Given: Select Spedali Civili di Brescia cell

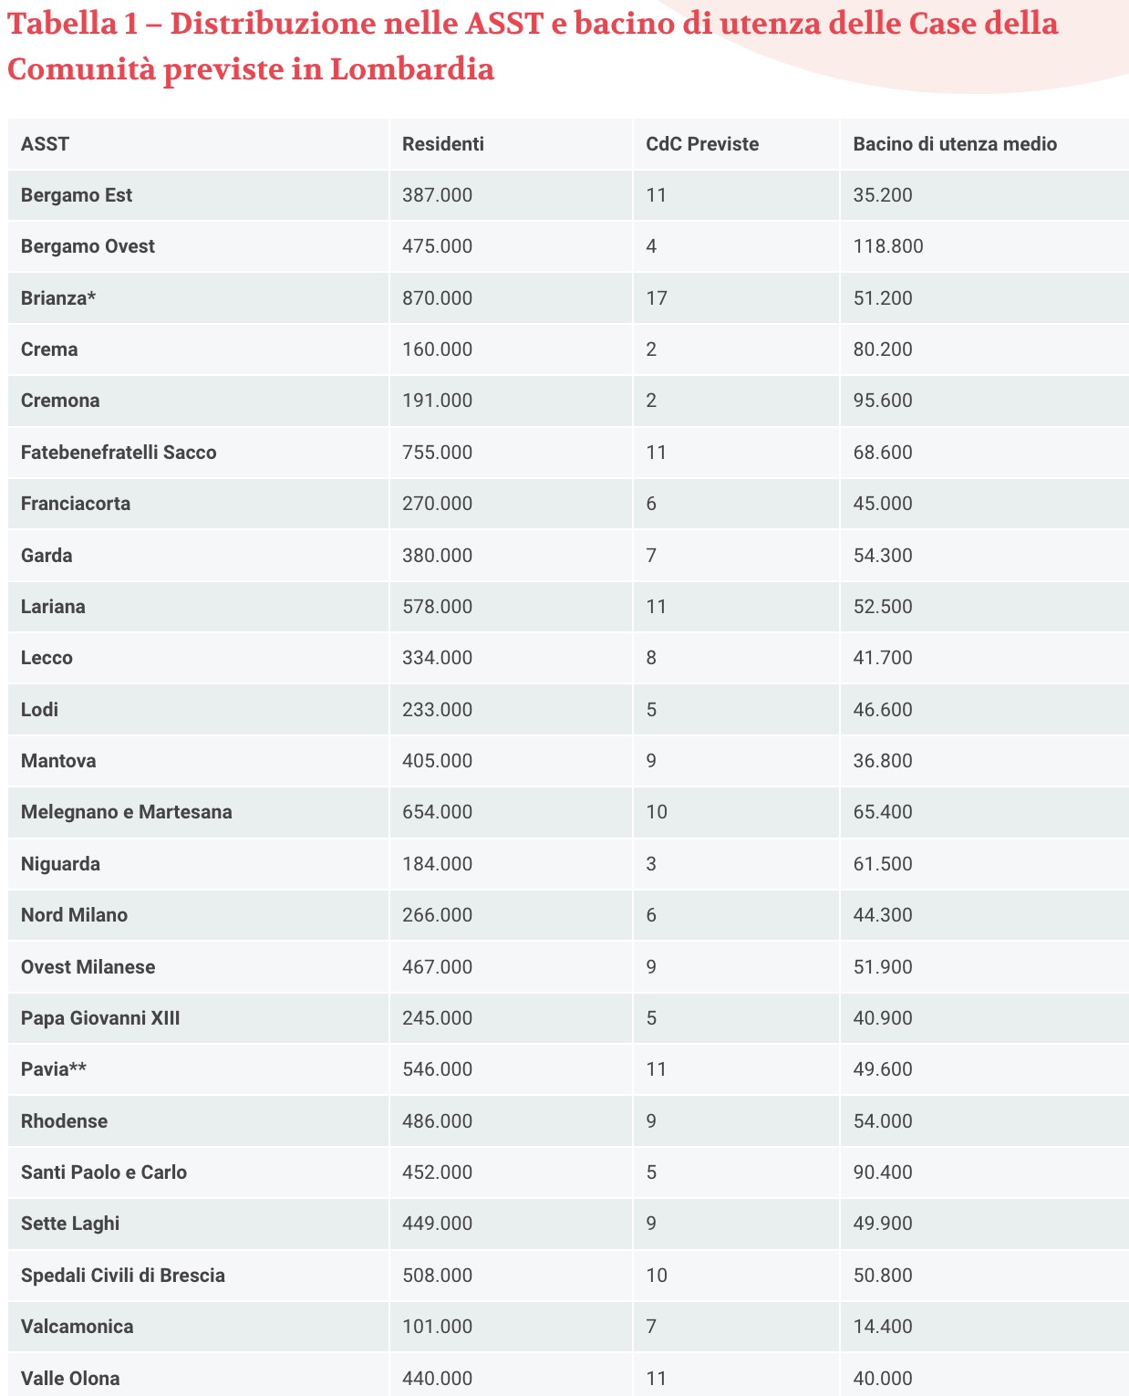Looking at the screenshot, I should [123, 1276].
